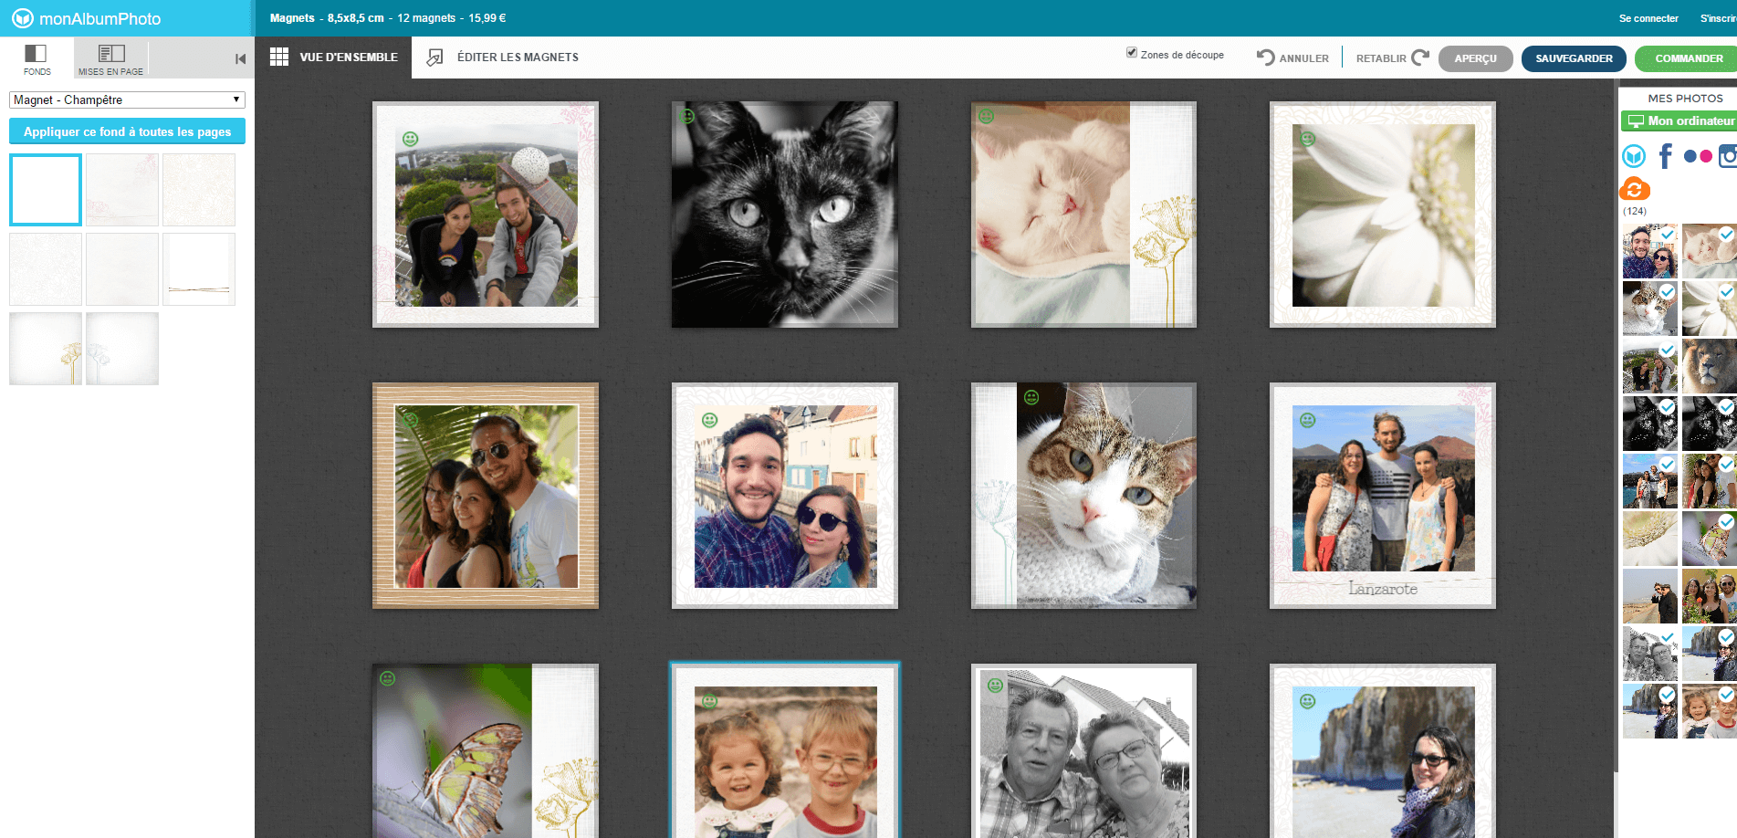
Task: Click the green Commander button
Action: coord(1688,58)
